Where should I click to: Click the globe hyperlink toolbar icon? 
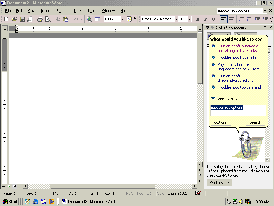coord(89,19)
